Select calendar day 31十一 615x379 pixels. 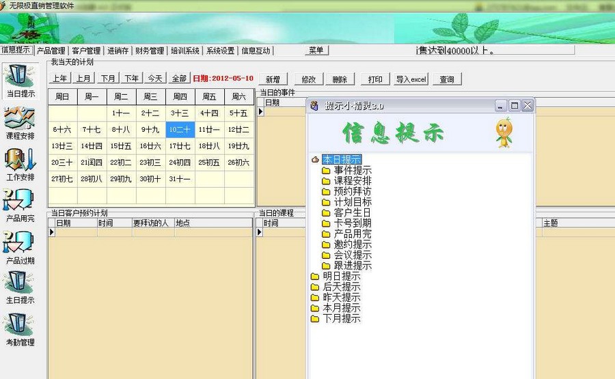(180, 179)
